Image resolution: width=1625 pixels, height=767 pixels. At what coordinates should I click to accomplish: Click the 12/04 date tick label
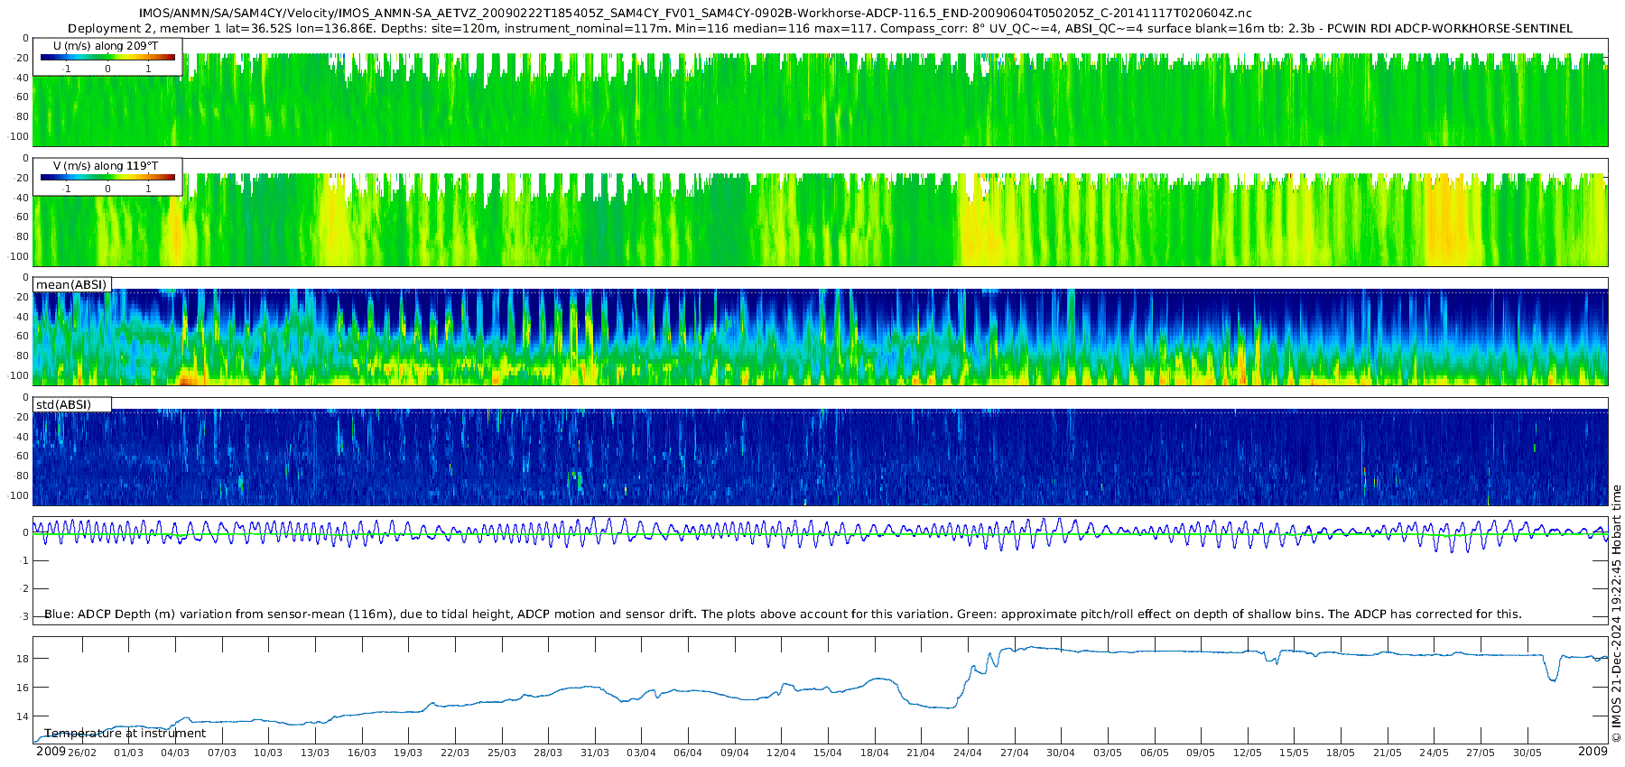point(782,753)
